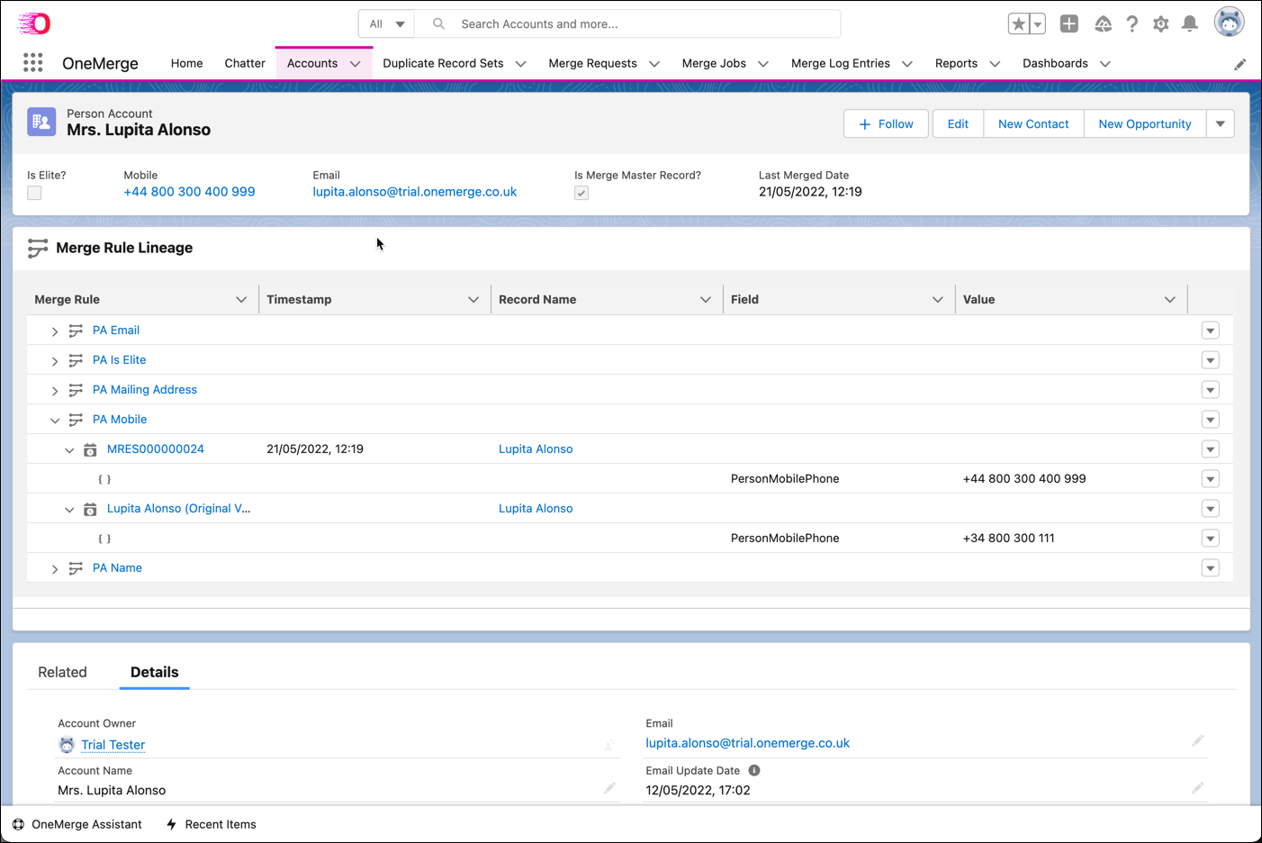Open the MRES000000024 merge request link
The image size is (1262, 843).
pos(155,449)
